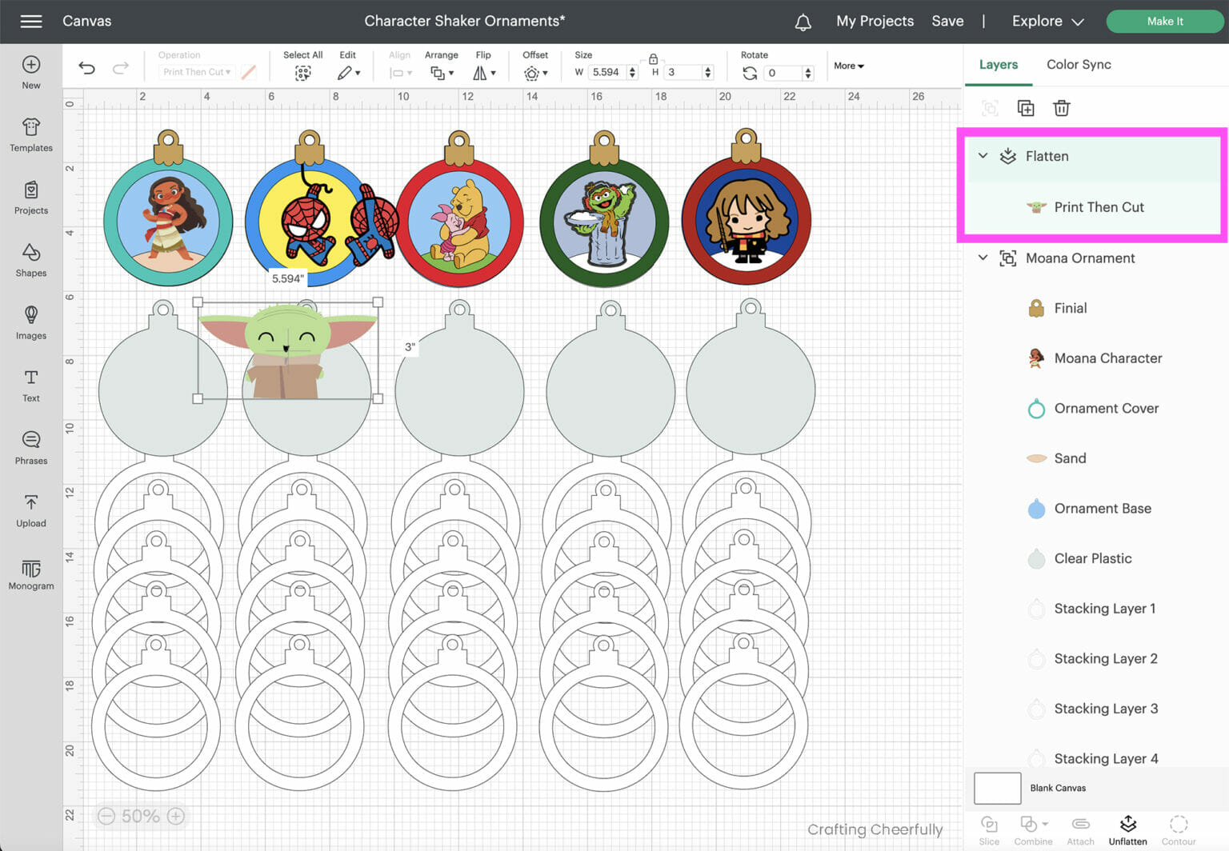Click Unflatten in the bottom panel
This screenshot has width=1229, height=851.
[1127, 829]
